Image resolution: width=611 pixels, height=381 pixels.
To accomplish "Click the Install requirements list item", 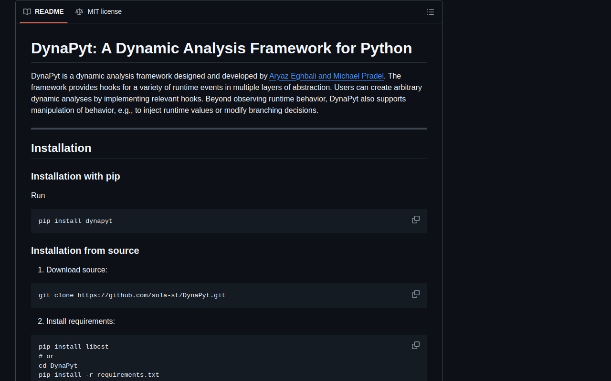I will click(80, 321).
